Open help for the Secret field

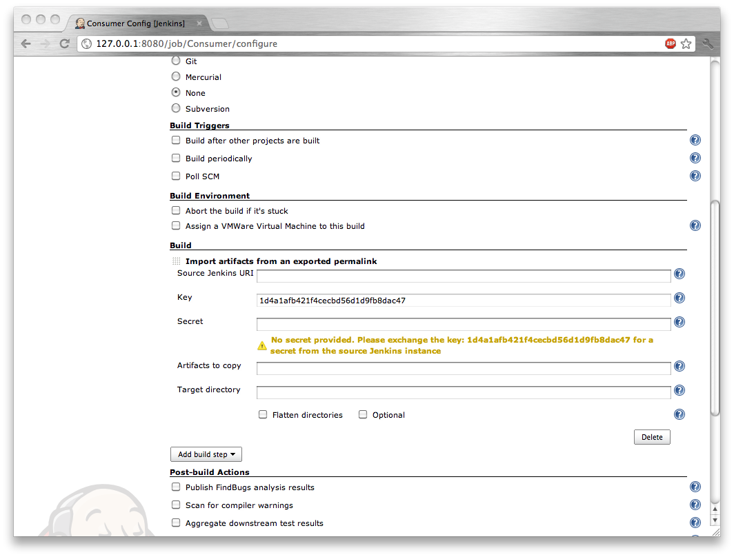(680, 322)
